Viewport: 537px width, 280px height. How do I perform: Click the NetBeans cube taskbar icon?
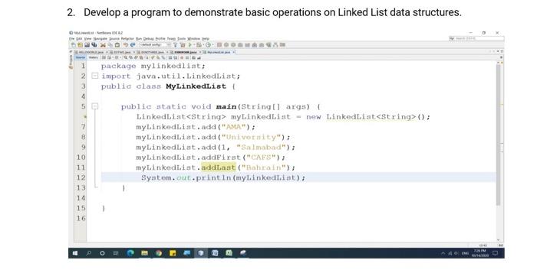[201, 253]
